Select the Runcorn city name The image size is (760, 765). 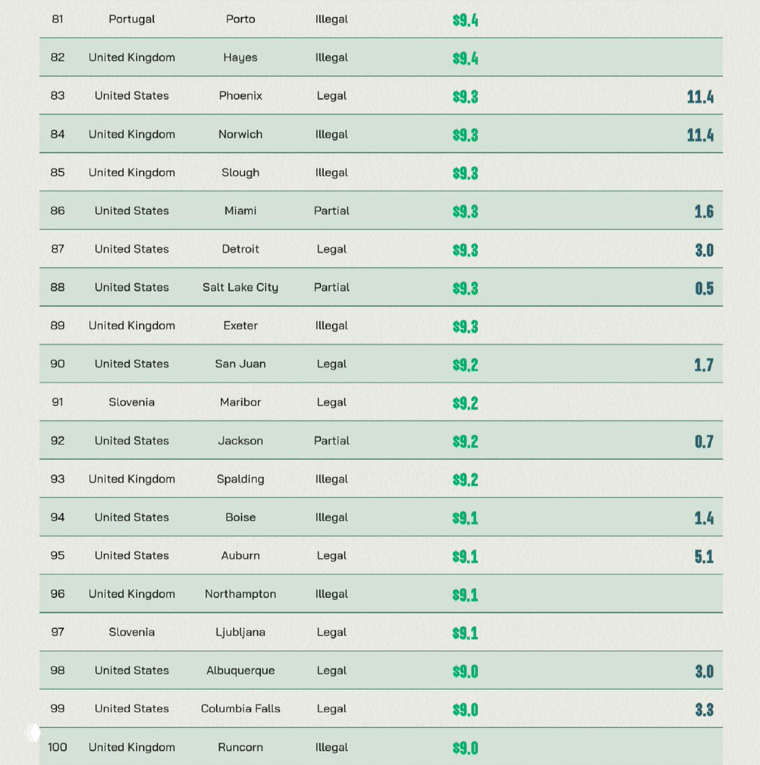point(240,747)
